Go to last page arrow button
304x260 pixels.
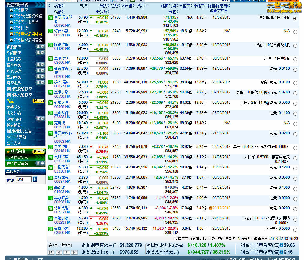coord(74,252)
